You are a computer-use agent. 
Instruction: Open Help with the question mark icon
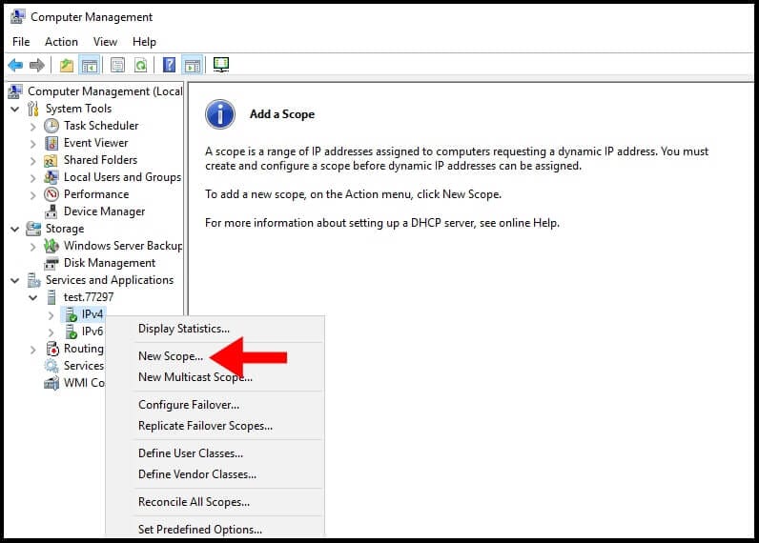point(169,65)
